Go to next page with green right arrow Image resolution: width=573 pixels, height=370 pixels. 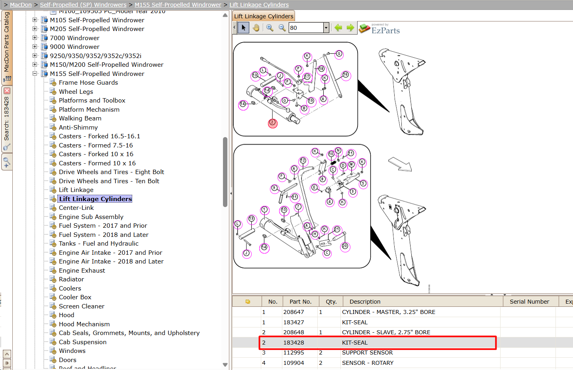(x=350, y=28)
